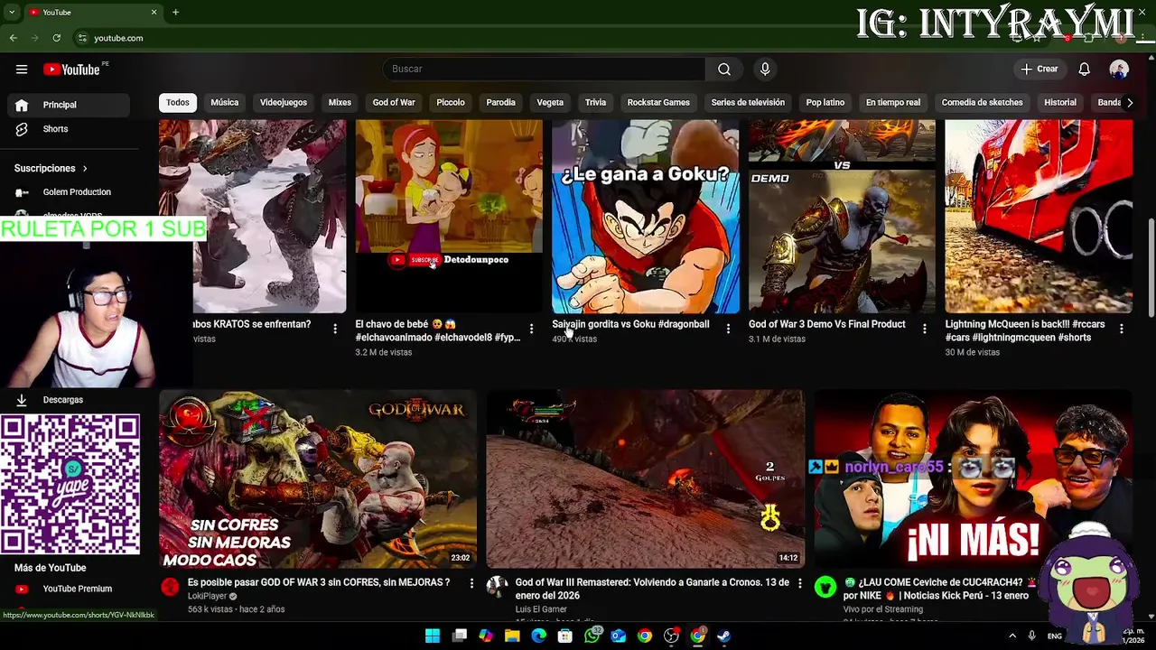Open options for KRATOS se enfrentan short
The height and width of the screenshot is (650, 1156).
(335, 329)
